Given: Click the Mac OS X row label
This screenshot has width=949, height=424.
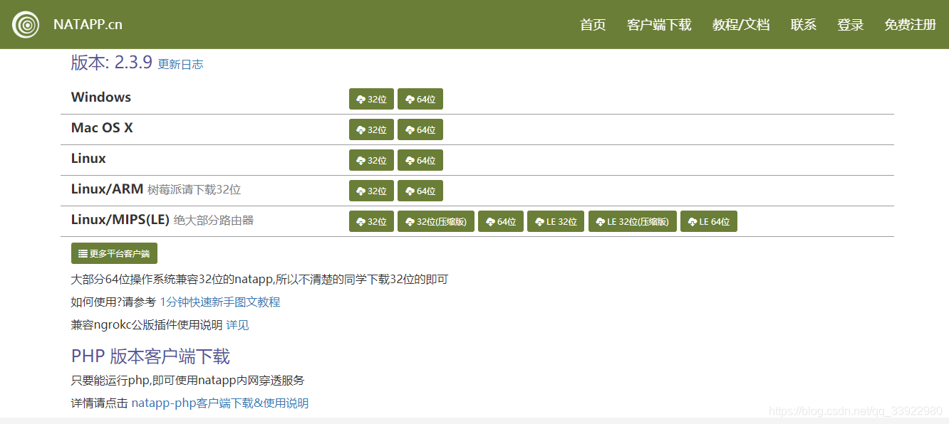Looking at the screenshot, I should coord(102,127).
